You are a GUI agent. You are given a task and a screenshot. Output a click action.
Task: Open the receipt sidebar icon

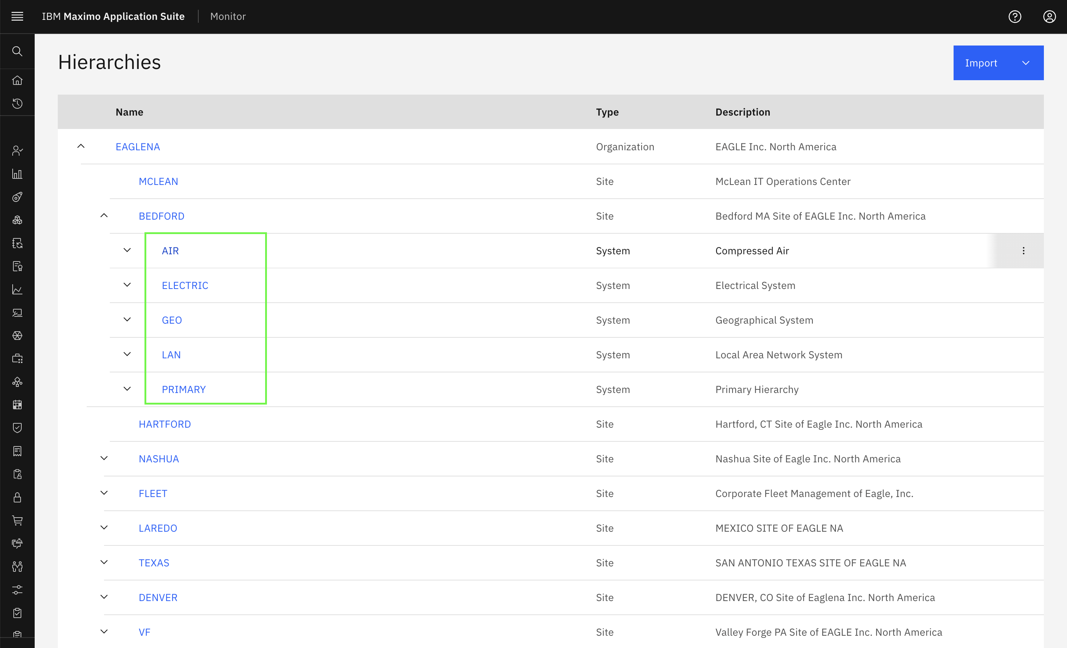[17, 451]
